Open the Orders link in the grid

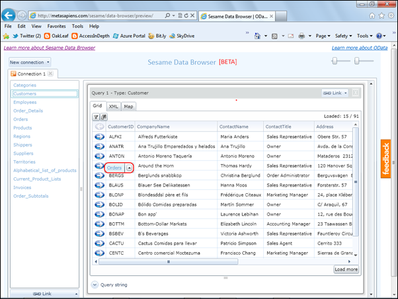click(x=114, y=168)
